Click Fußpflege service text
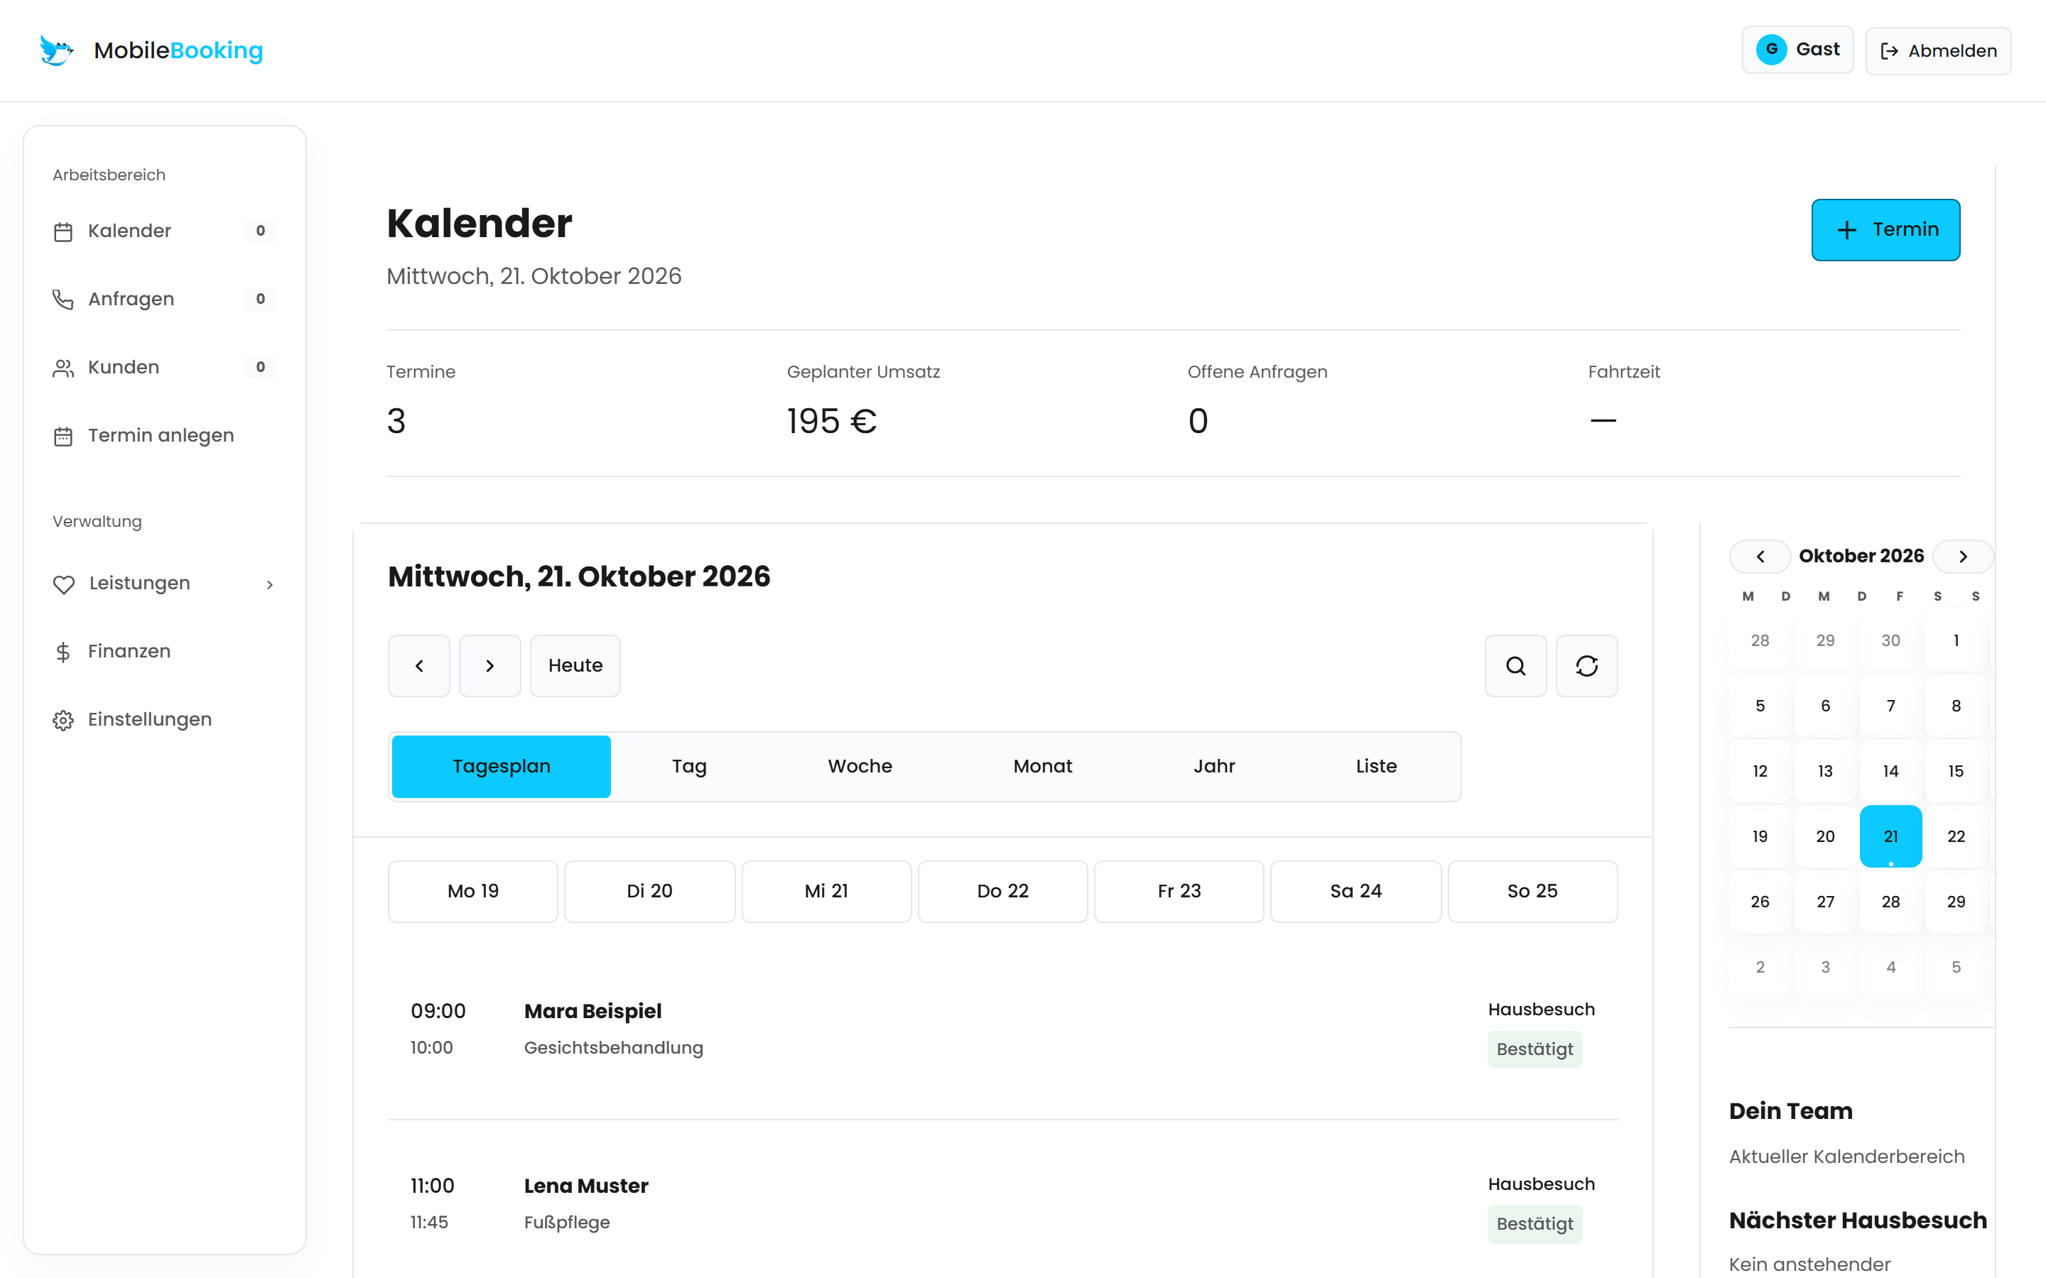The image size is (2046, 1278). click(x=568, y=1223)
